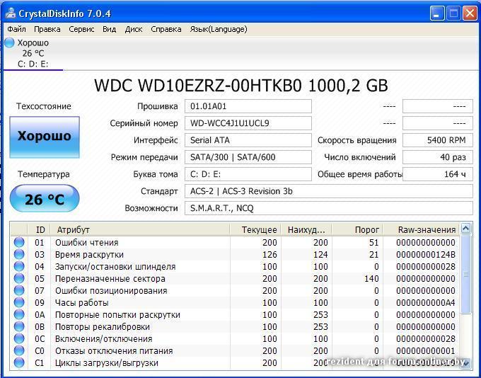Viewport: 481px width, 378px height.
Task: Click status orb for 0C Включения/отключения
Action: pyautogui.click(x=19, y=338)
